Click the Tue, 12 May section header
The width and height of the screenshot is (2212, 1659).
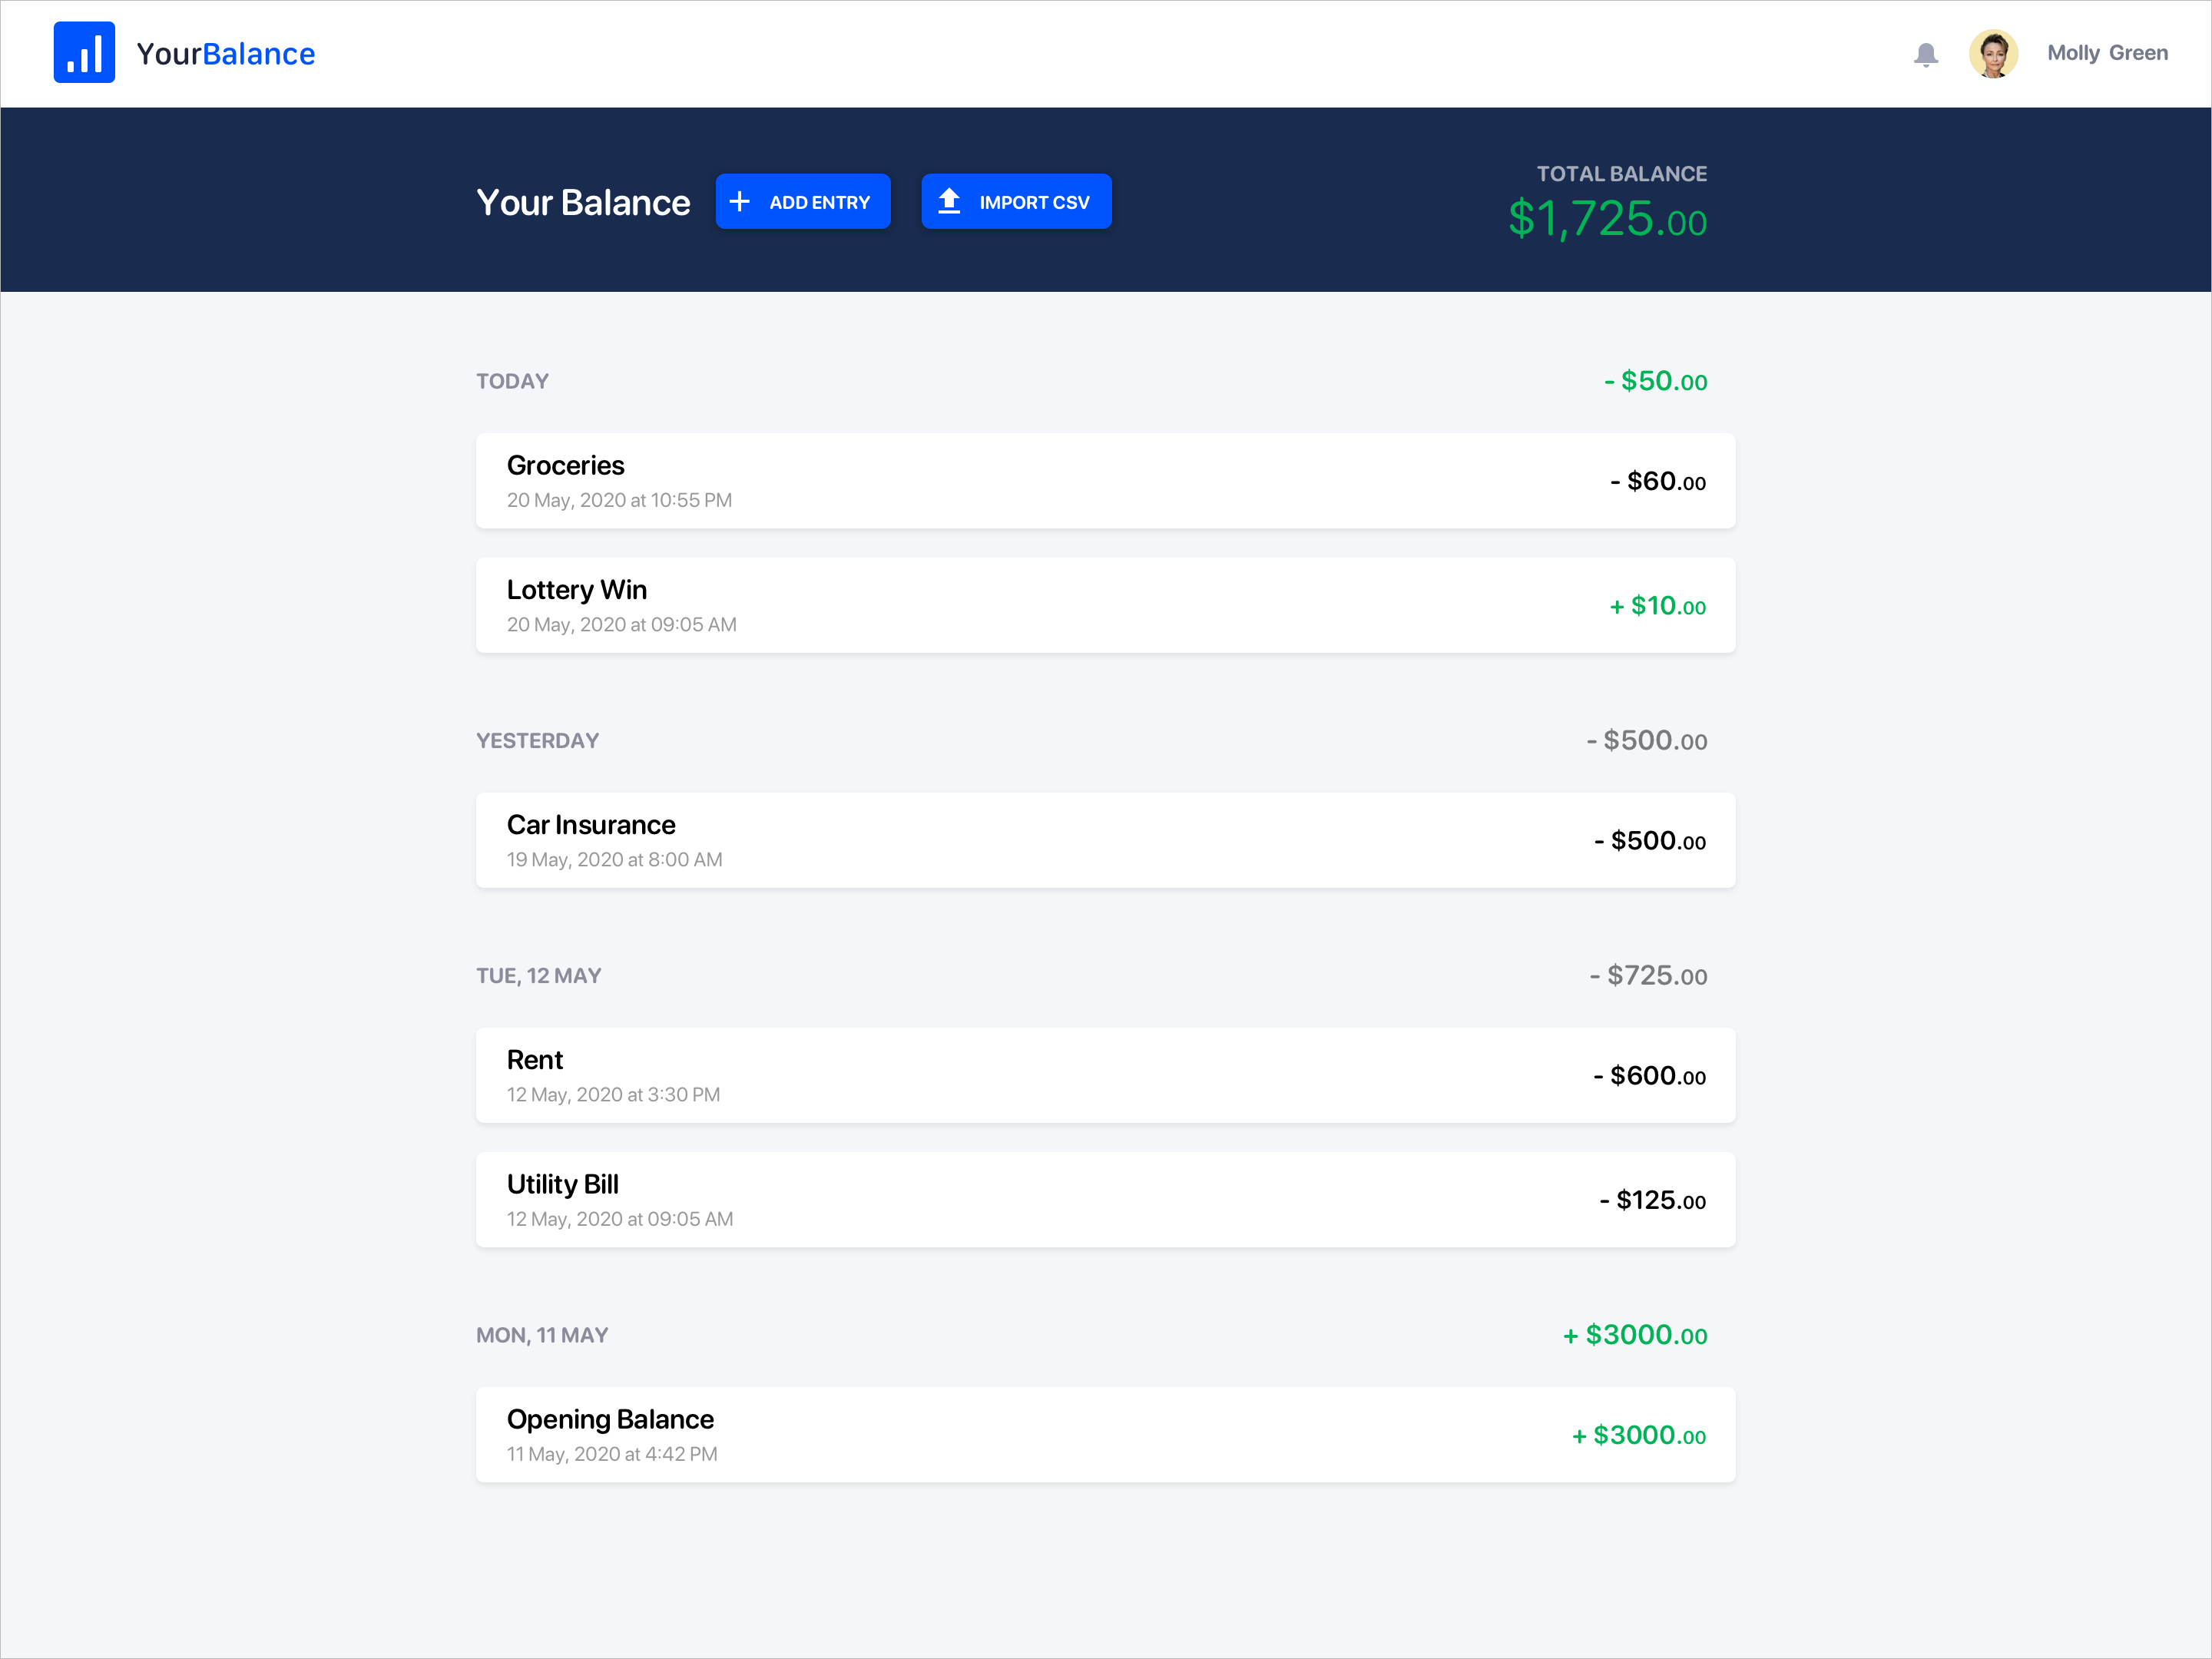[538, 976]
